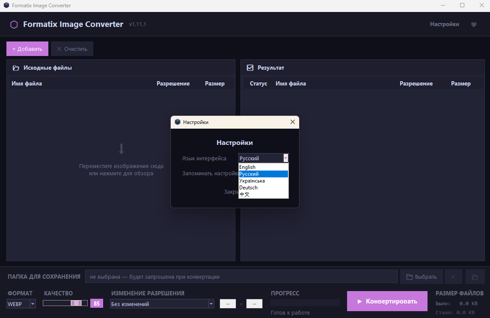This screenshot has height=318, width=490.
Task: Collapse the Язык интерфейса dropdown arrow
Action: click(x=285, y=158)
